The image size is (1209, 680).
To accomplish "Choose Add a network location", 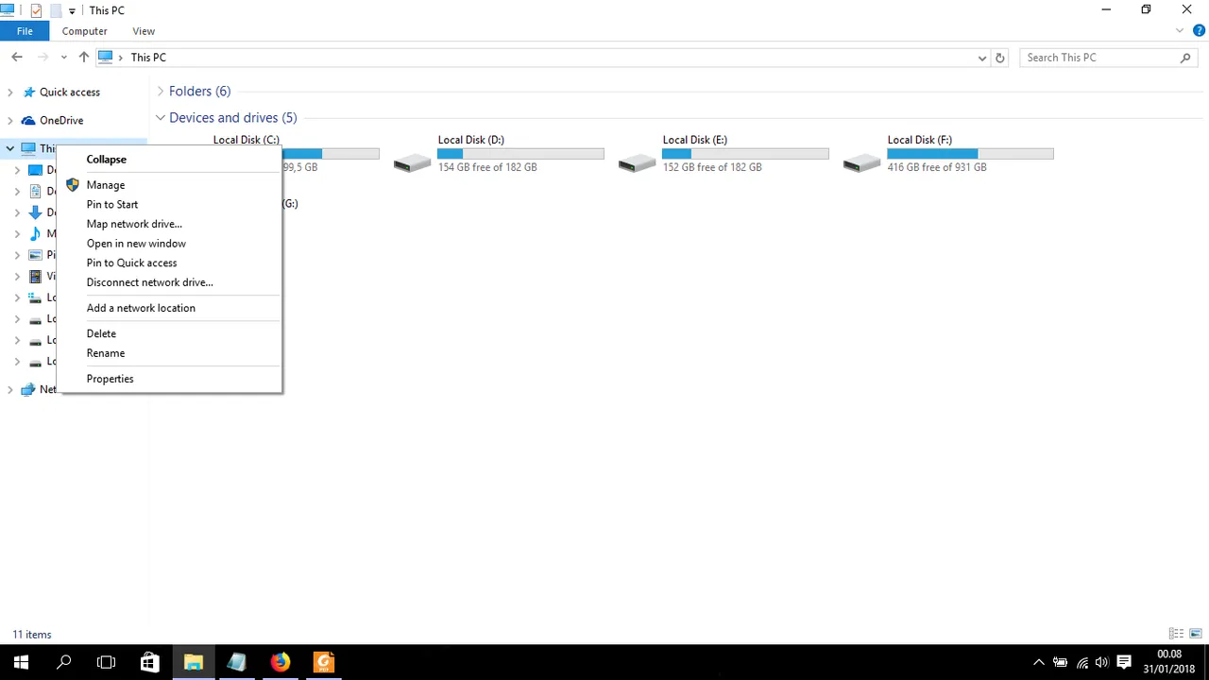I will (141, 308).
